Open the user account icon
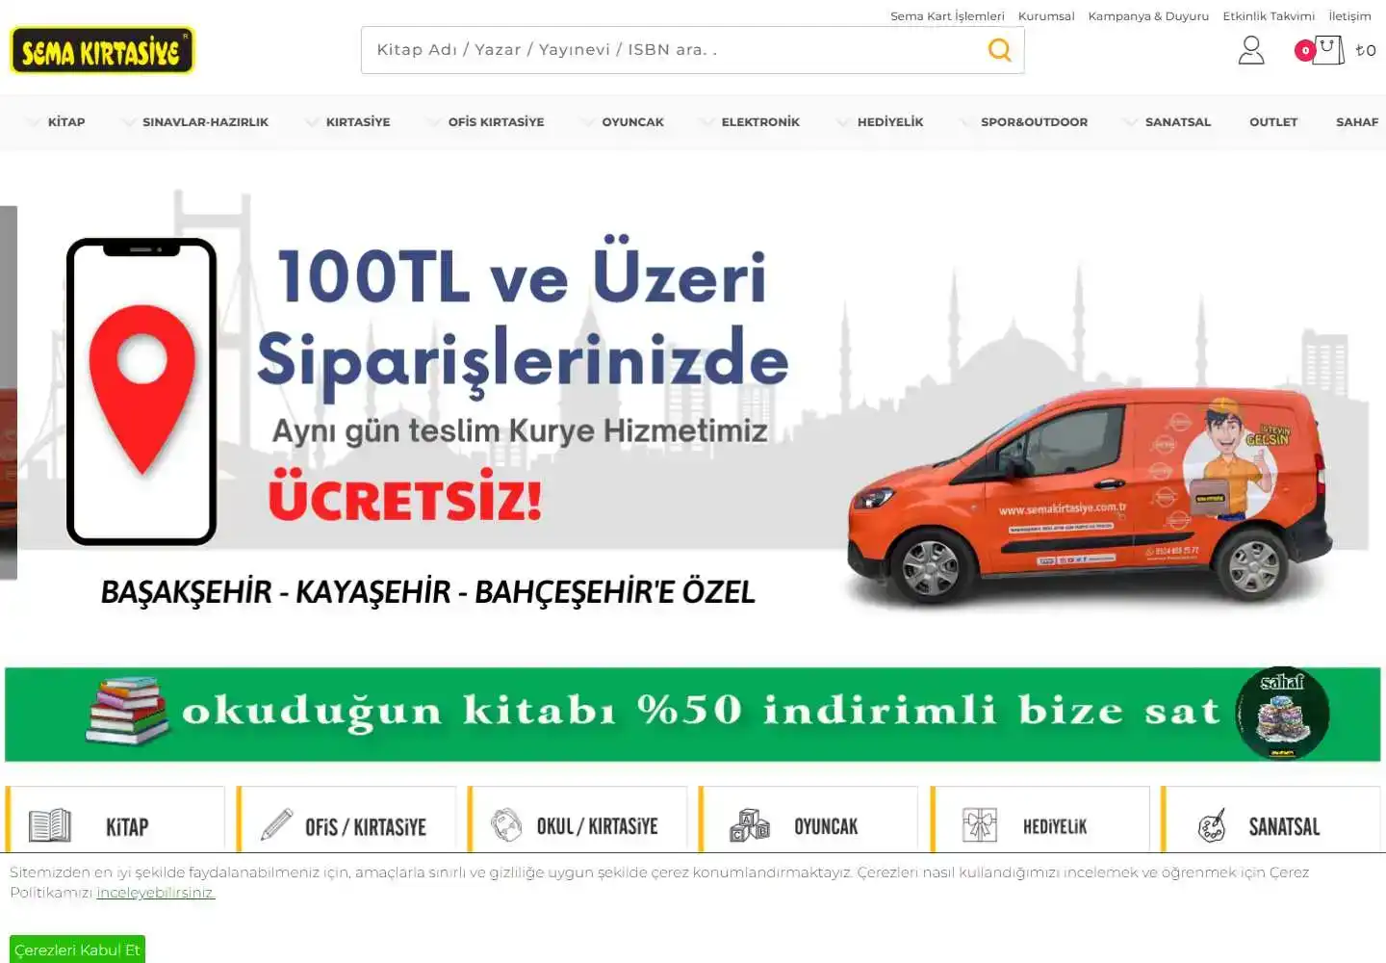This screenshot has height=963, width=1386. click(1251, 50)
